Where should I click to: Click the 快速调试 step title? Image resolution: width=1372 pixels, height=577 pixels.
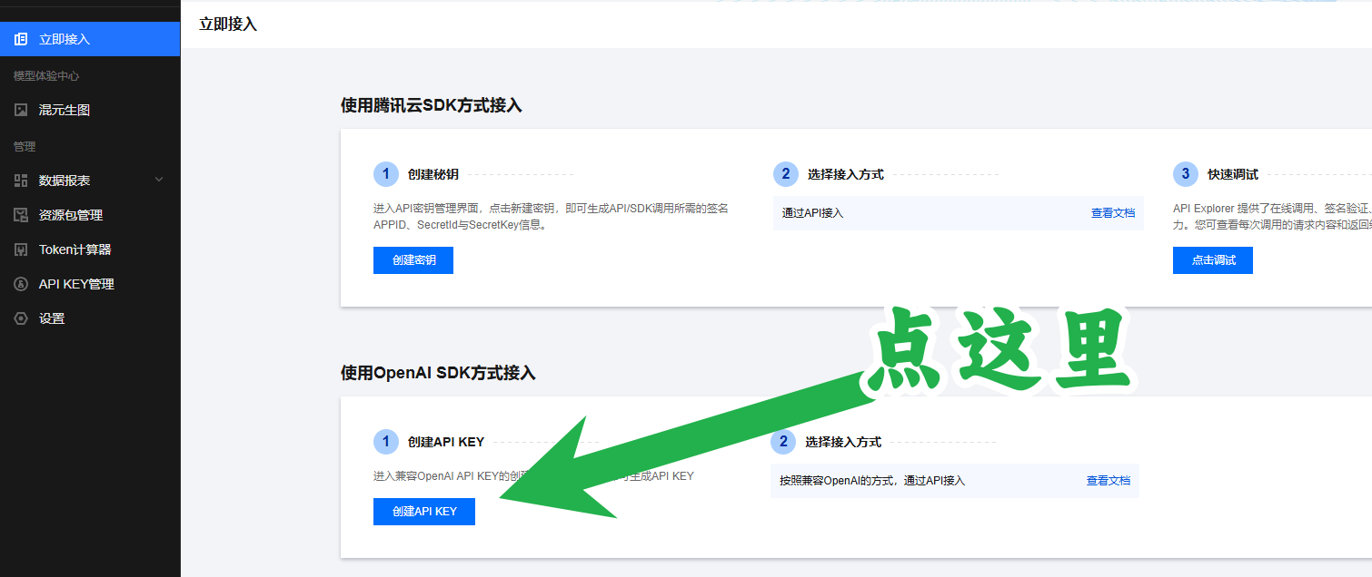point(1233,174)
